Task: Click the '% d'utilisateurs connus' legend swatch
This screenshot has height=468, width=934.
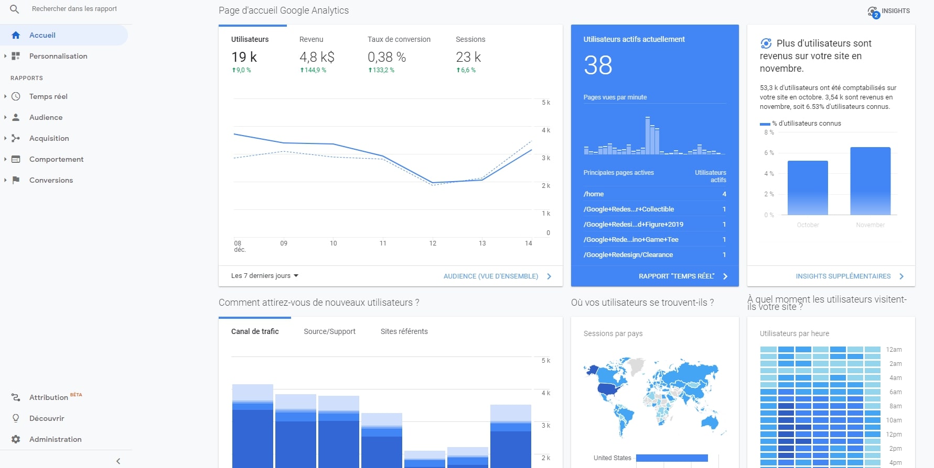Action: 765,124
